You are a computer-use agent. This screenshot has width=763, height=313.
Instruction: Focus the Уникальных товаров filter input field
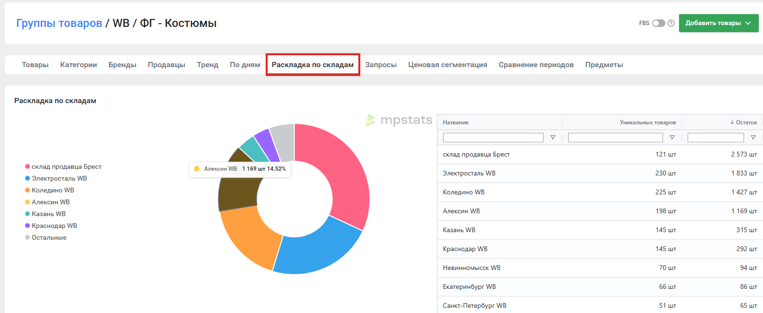pos(615,138)
